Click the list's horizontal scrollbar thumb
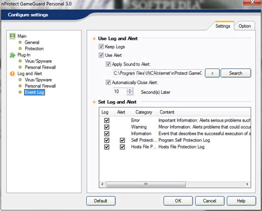This screenshot has height=211, width=262. pos(146,184)
